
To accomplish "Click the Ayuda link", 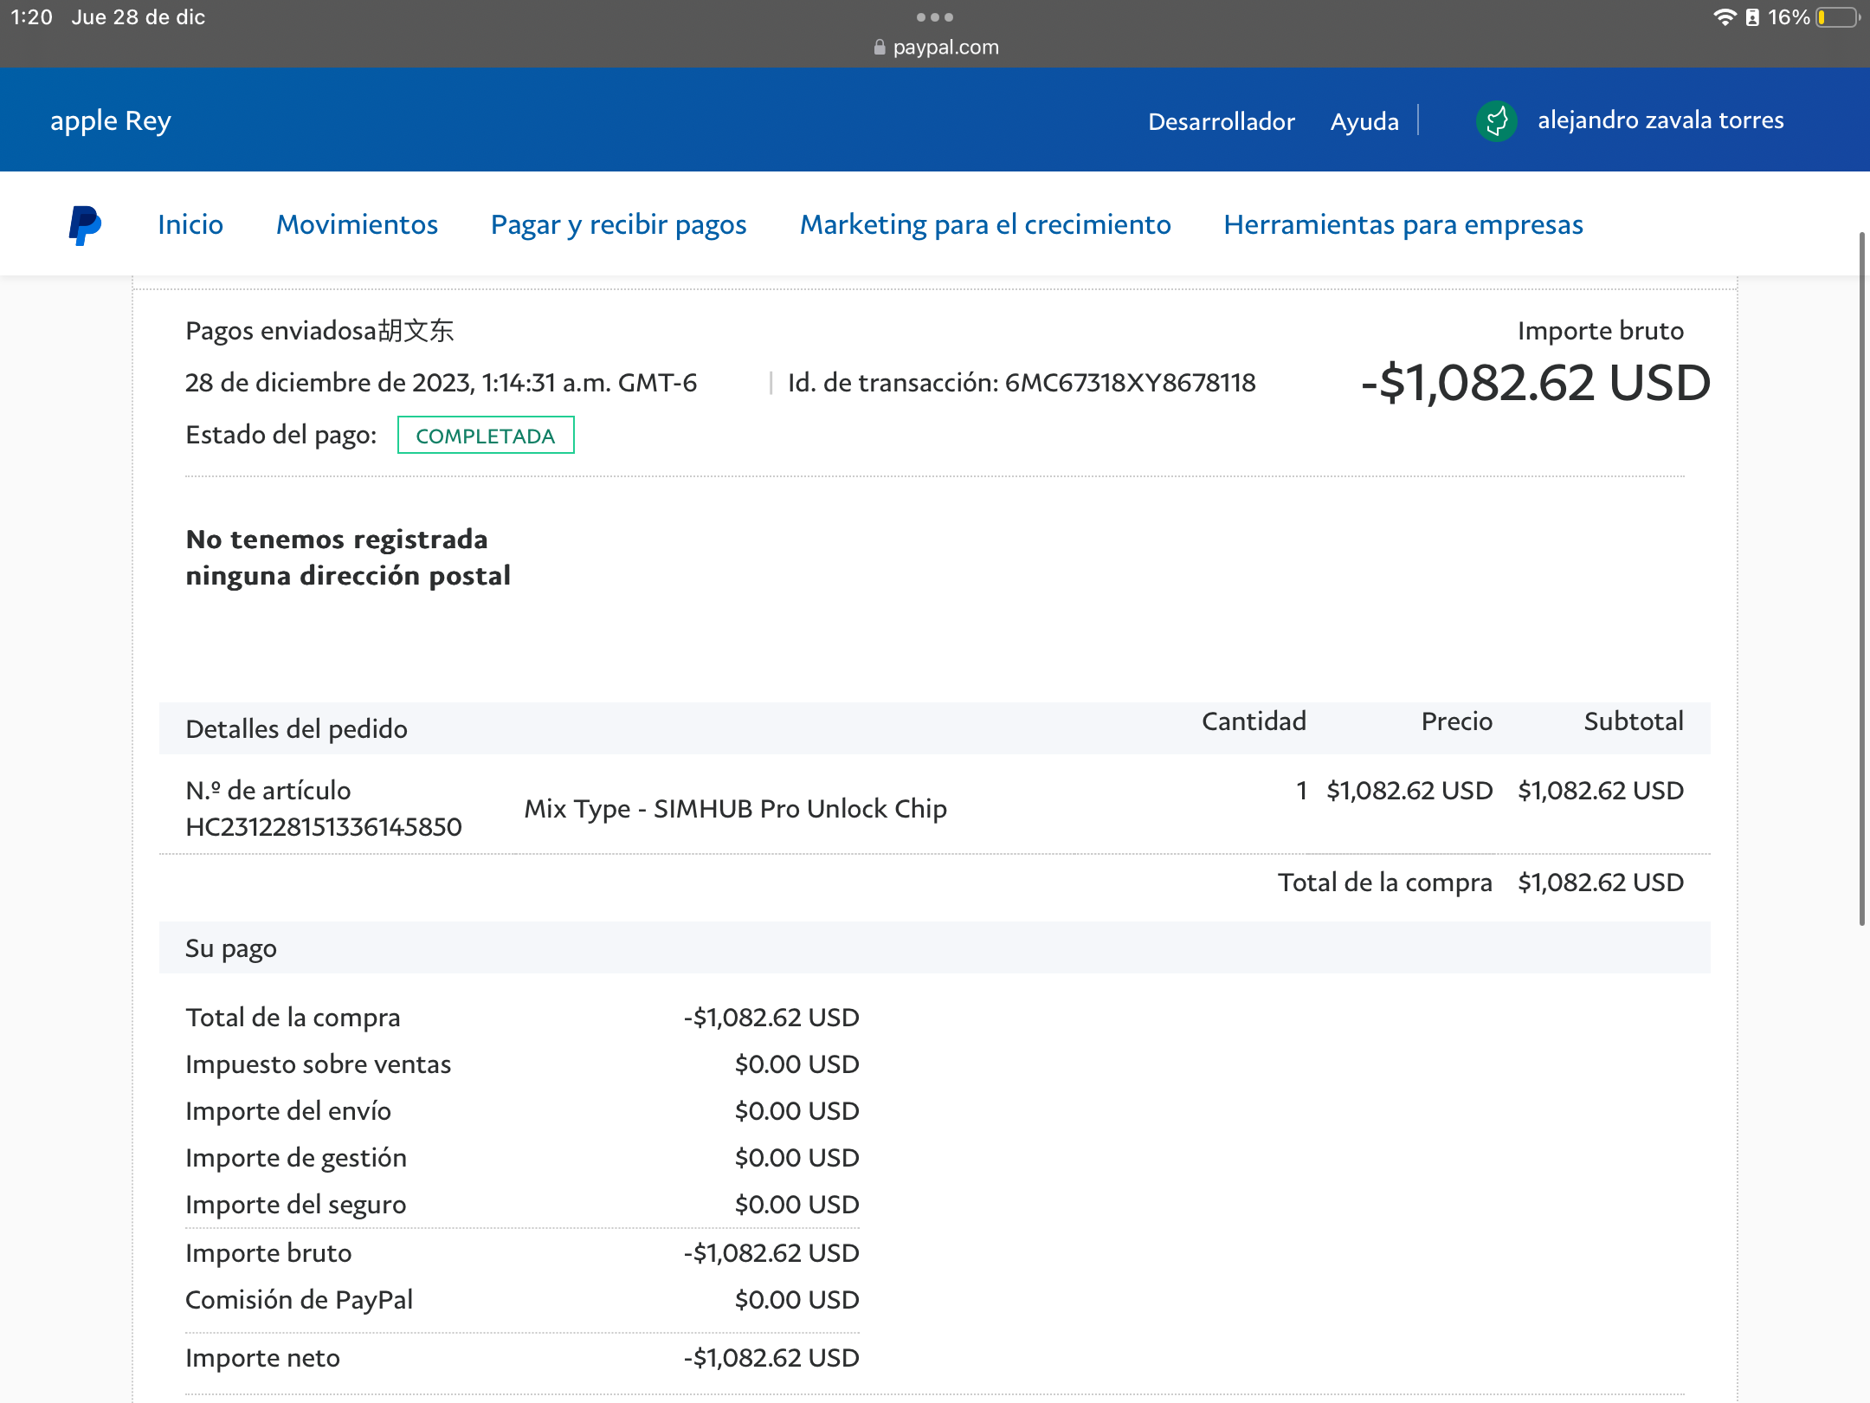I will click(1364, 121).
